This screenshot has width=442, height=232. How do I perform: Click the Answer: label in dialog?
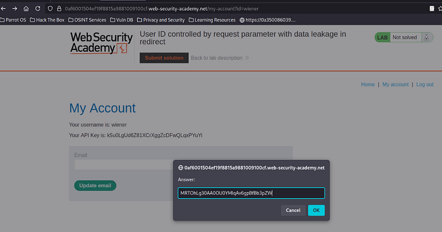click(186, 180)
